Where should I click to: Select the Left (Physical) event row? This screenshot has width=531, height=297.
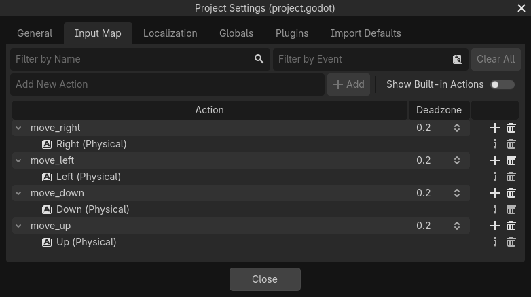click(x=88, y=177)
